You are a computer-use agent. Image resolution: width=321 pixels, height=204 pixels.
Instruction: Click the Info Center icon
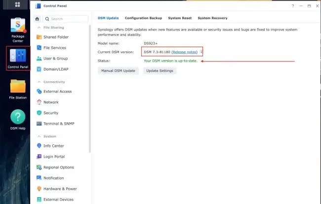click(x=39, y=145)
